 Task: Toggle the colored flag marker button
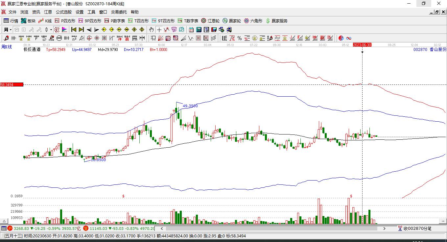pyautogui.click(x=64, y=30)
